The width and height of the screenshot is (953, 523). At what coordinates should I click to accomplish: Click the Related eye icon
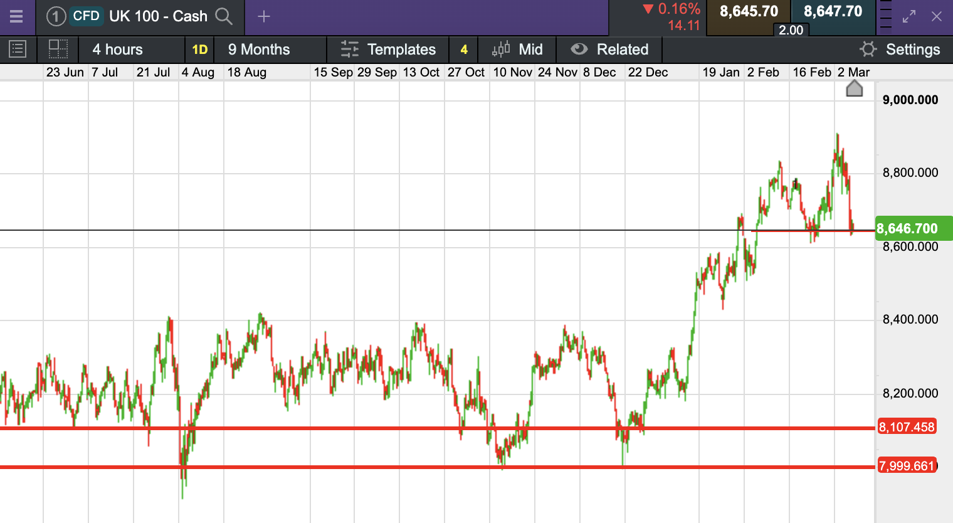(x=579, y=49)
